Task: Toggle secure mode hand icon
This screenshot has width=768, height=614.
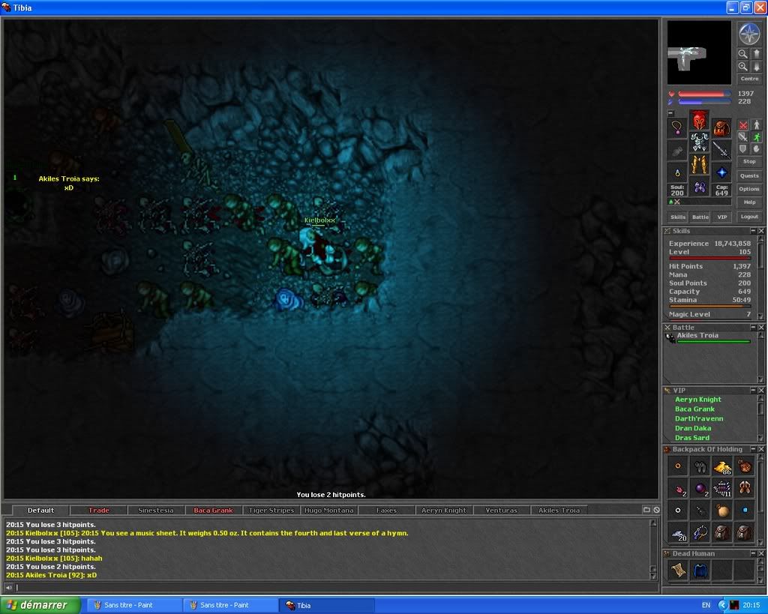Action: pos(756,149)
